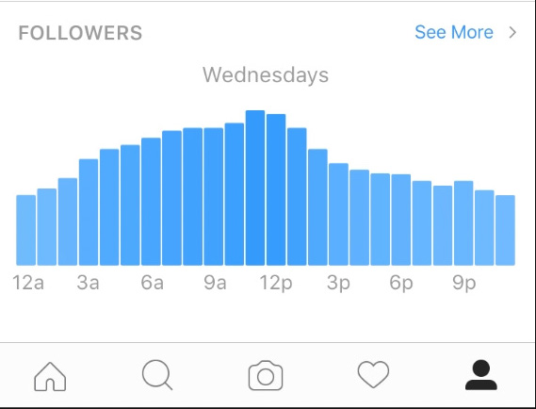Select the last bar at 11p
This screenshot has width=536, height=409.
pyautogui.click(x=505, y=230)
